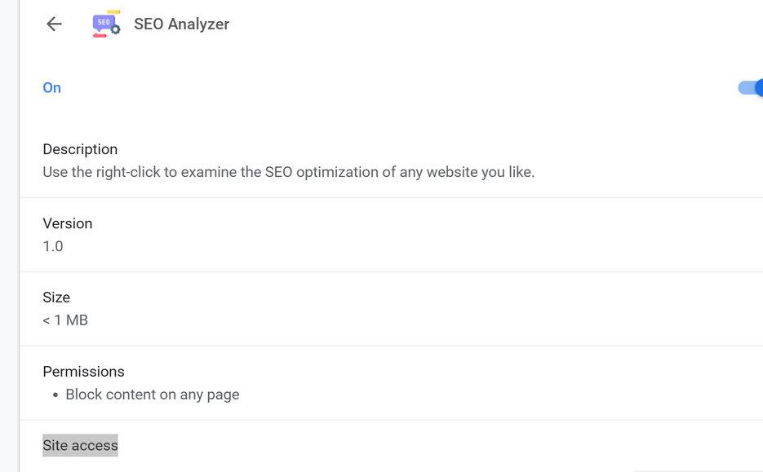Click the blue On status label
Image resolution: width=763 pixels, height=472 pixels.
click(x=51, y=88)
